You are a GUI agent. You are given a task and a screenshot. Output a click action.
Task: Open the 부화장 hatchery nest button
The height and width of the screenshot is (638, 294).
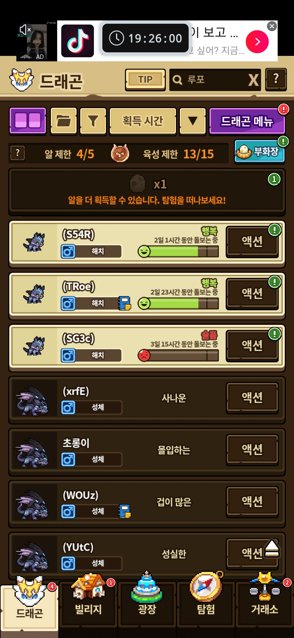[259, 152]
